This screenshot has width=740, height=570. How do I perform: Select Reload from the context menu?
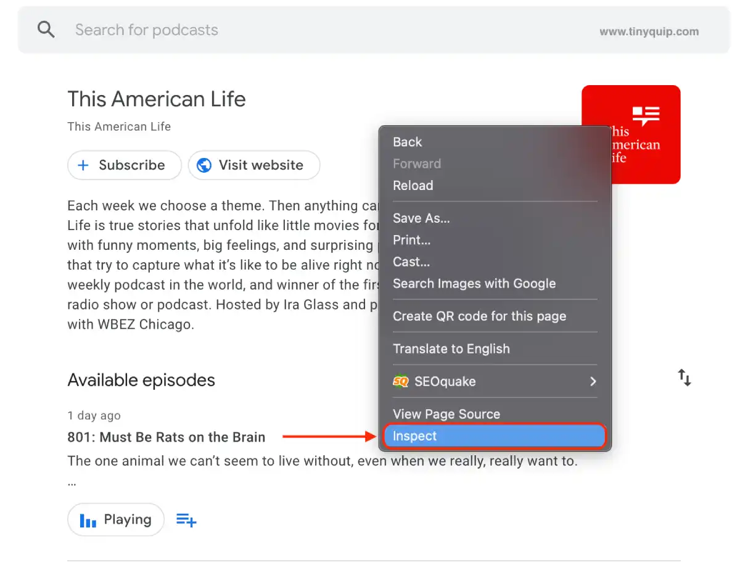(413, 186)
